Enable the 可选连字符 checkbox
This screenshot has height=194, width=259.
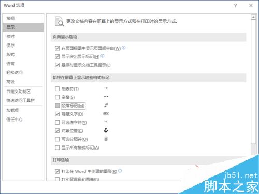[57, 123]
